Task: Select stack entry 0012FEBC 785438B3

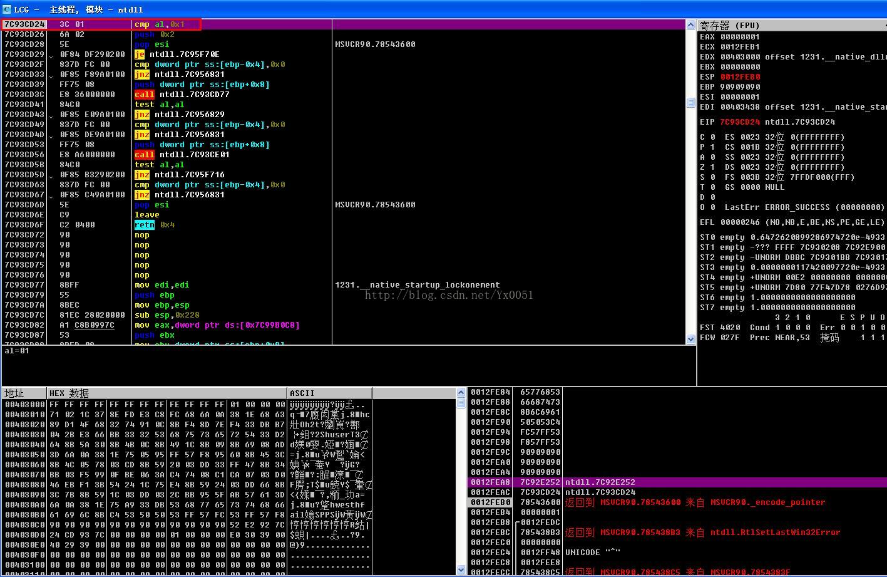Action: [677, 533]
